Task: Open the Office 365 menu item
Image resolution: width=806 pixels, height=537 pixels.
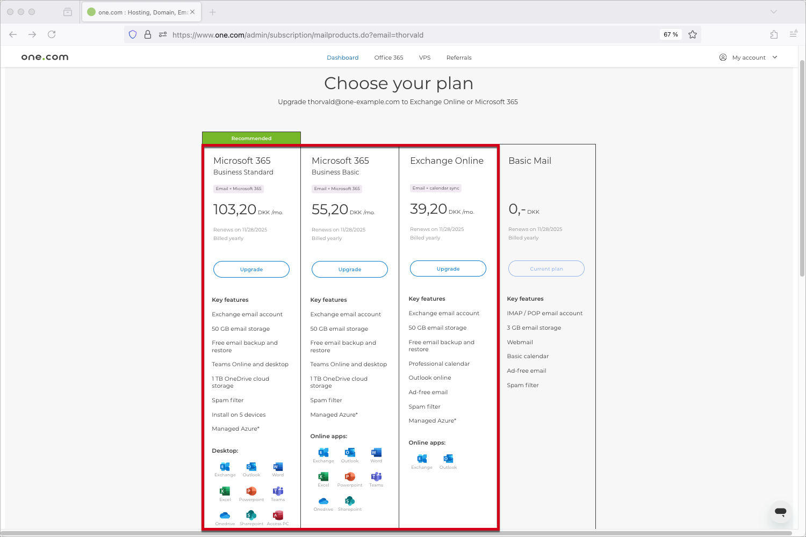Action: click(x=388, y=57)
